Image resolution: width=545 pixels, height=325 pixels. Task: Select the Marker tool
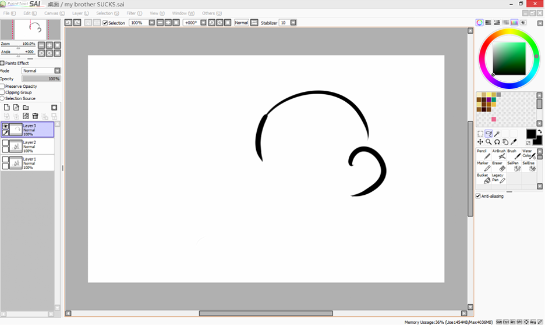483,166
